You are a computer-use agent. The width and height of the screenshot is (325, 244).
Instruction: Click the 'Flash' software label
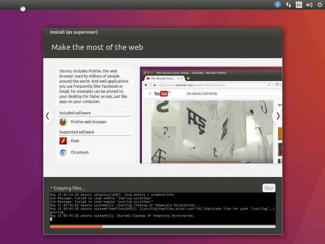75,141
